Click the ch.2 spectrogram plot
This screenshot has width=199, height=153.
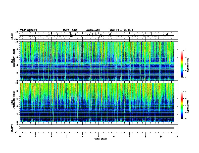[x=97, y=102]
